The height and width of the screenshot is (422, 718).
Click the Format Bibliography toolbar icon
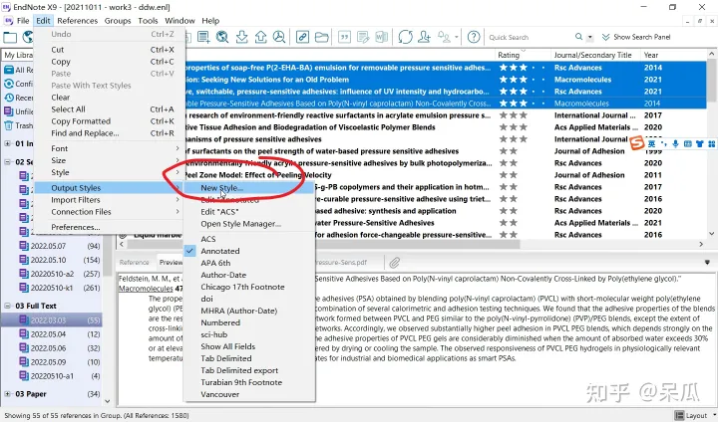point(363,37)
